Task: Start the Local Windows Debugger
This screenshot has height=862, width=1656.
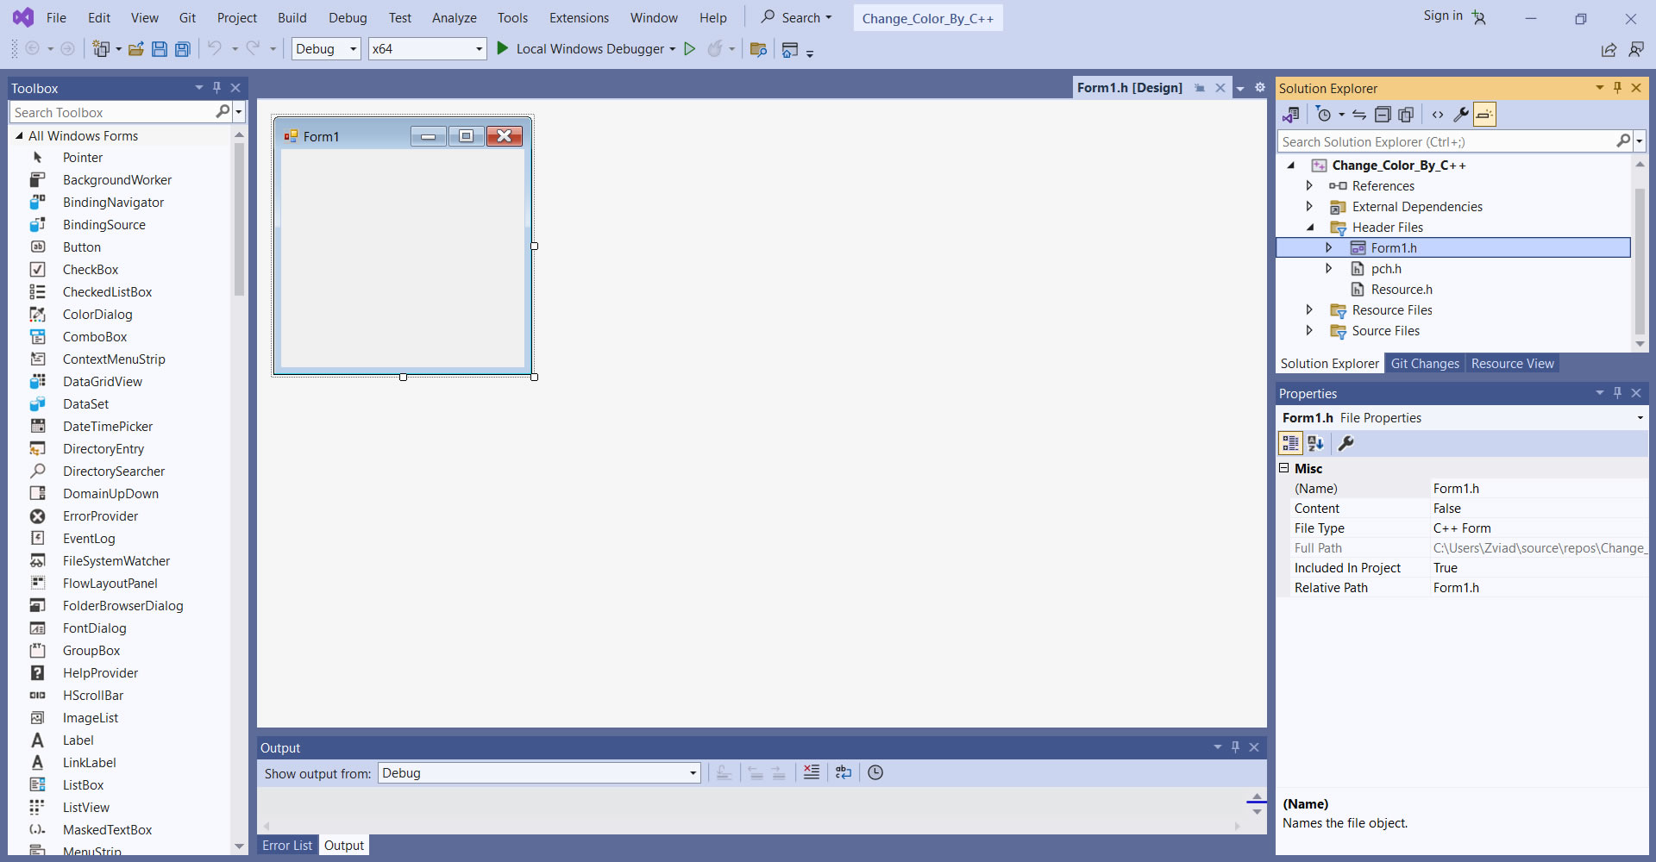Action: (581, 49)
